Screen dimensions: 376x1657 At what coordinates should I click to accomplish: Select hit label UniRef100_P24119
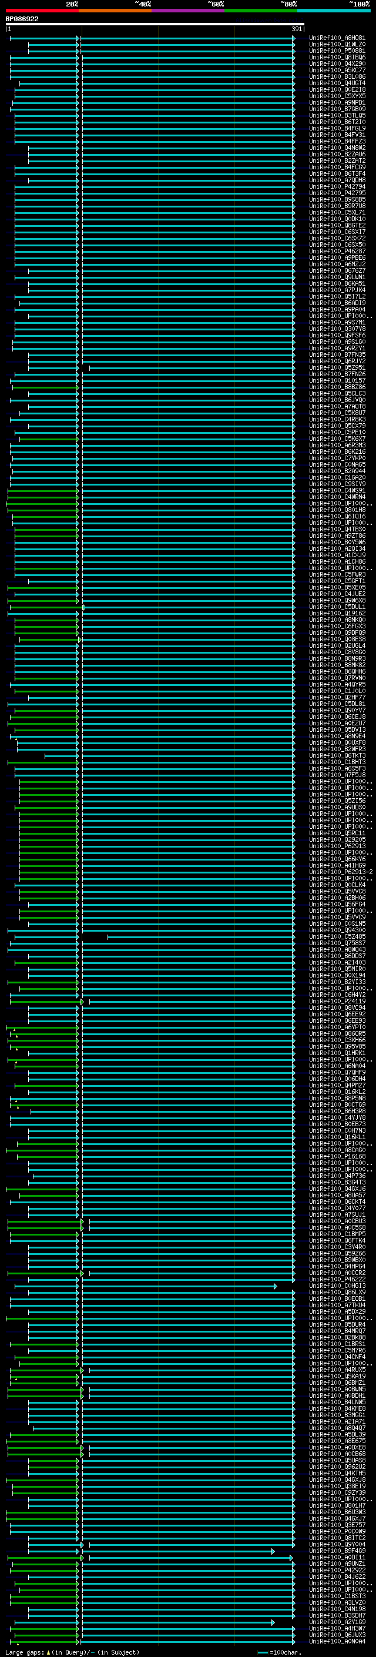pyautogui.click(x=337, y=1001)
